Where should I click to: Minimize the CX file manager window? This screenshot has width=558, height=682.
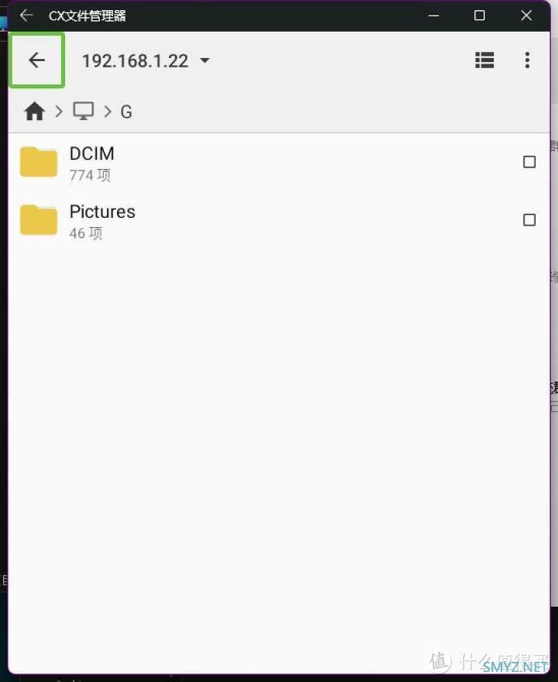[x=434, y=15]
